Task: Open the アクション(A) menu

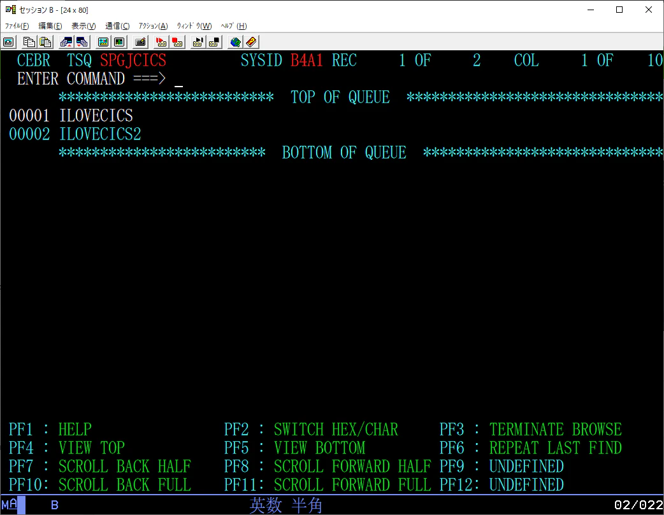Action: [x=154, y=26]
